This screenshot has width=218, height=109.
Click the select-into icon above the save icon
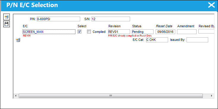(x=7, y=17)
